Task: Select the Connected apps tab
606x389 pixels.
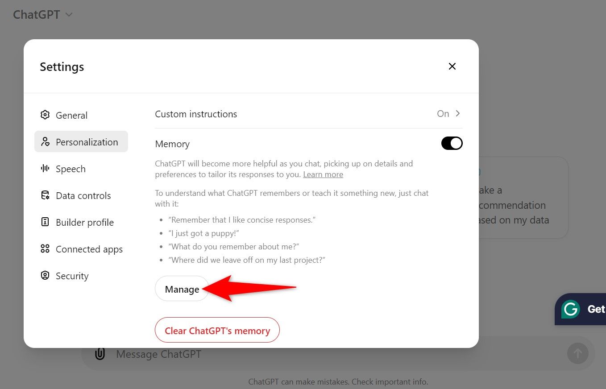Action: (81, 249)
